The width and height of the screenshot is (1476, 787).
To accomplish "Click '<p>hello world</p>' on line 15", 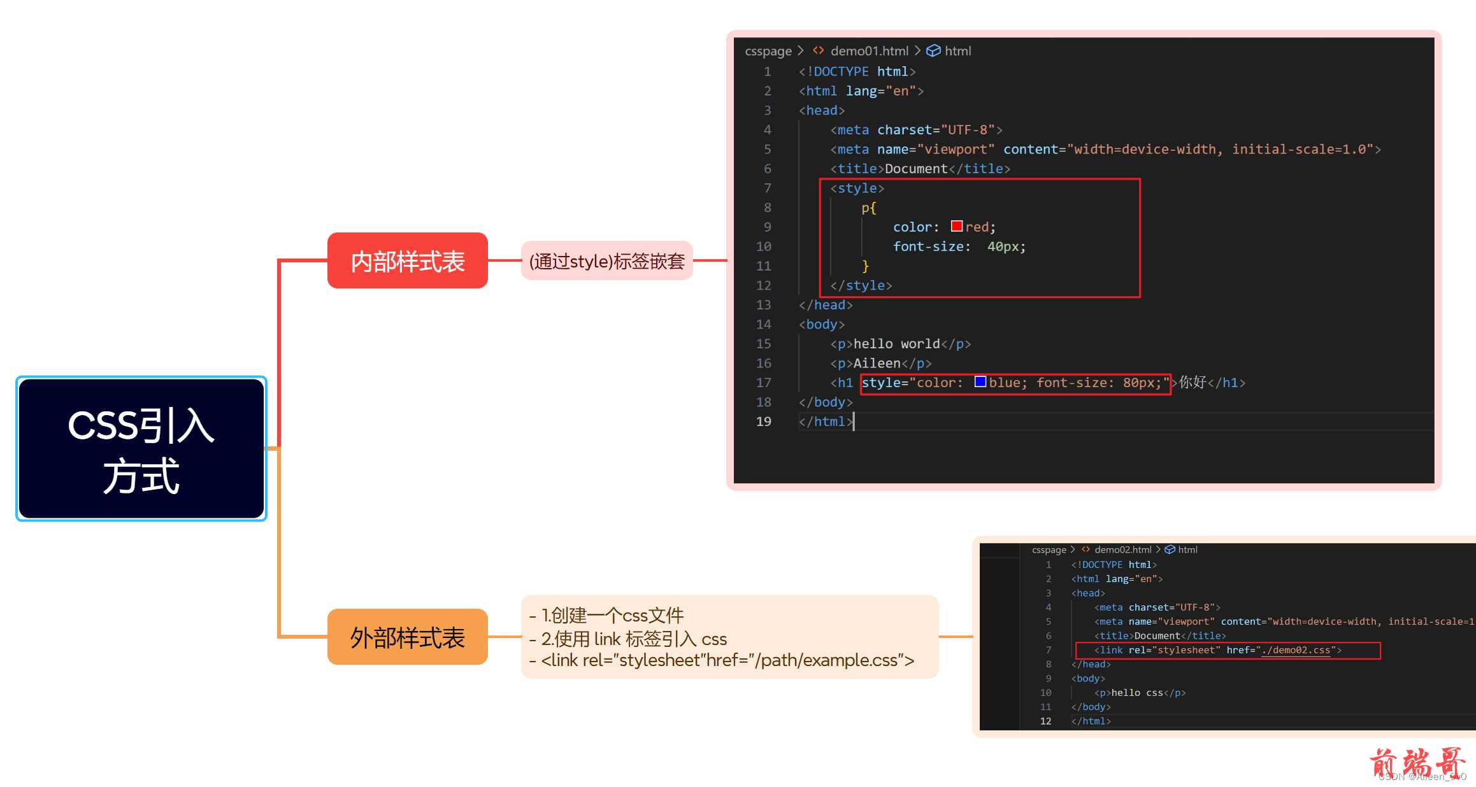I will 900,344.
